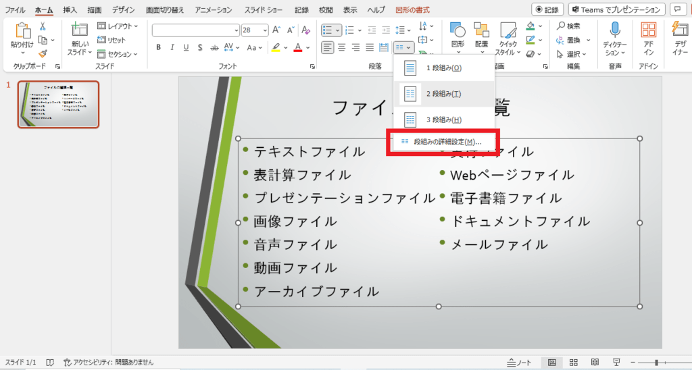Justify text alignment
This screenshot has width=692, height=370.
coord(370,47)
